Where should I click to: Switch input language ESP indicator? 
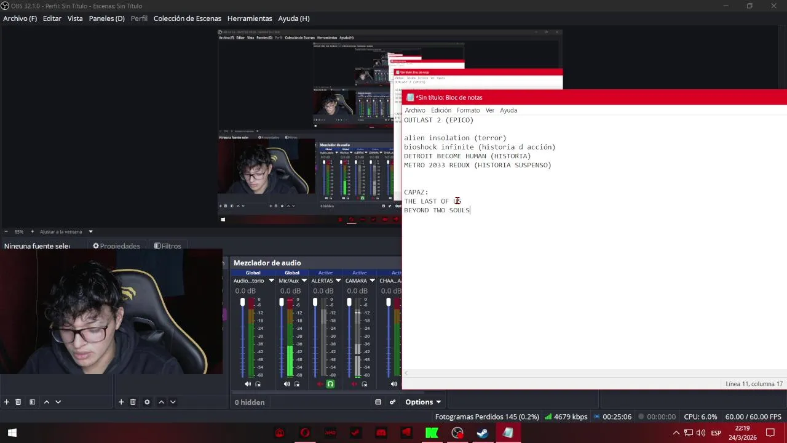click(716, 433)
